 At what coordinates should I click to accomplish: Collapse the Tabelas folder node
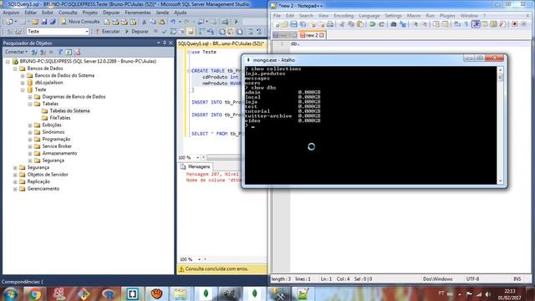30,104
